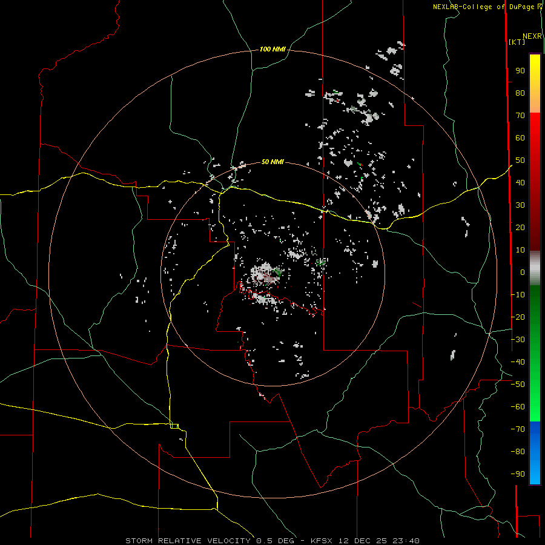The width and height of the screenshot is (545, 545).
Task: Click the '-30' value on velocity scale
Action: click(x=518, y=340)
